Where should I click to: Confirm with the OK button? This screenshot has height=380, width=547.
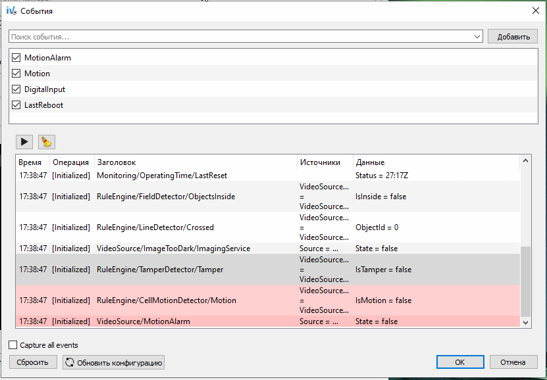(x=460, y=362)
